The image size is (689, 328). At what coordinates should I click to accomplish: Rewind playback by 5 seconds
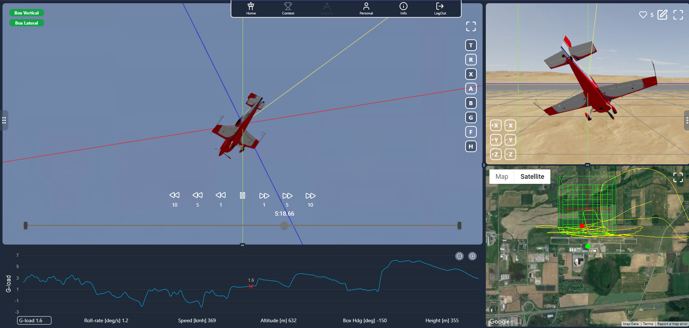[x=197, y=195]
